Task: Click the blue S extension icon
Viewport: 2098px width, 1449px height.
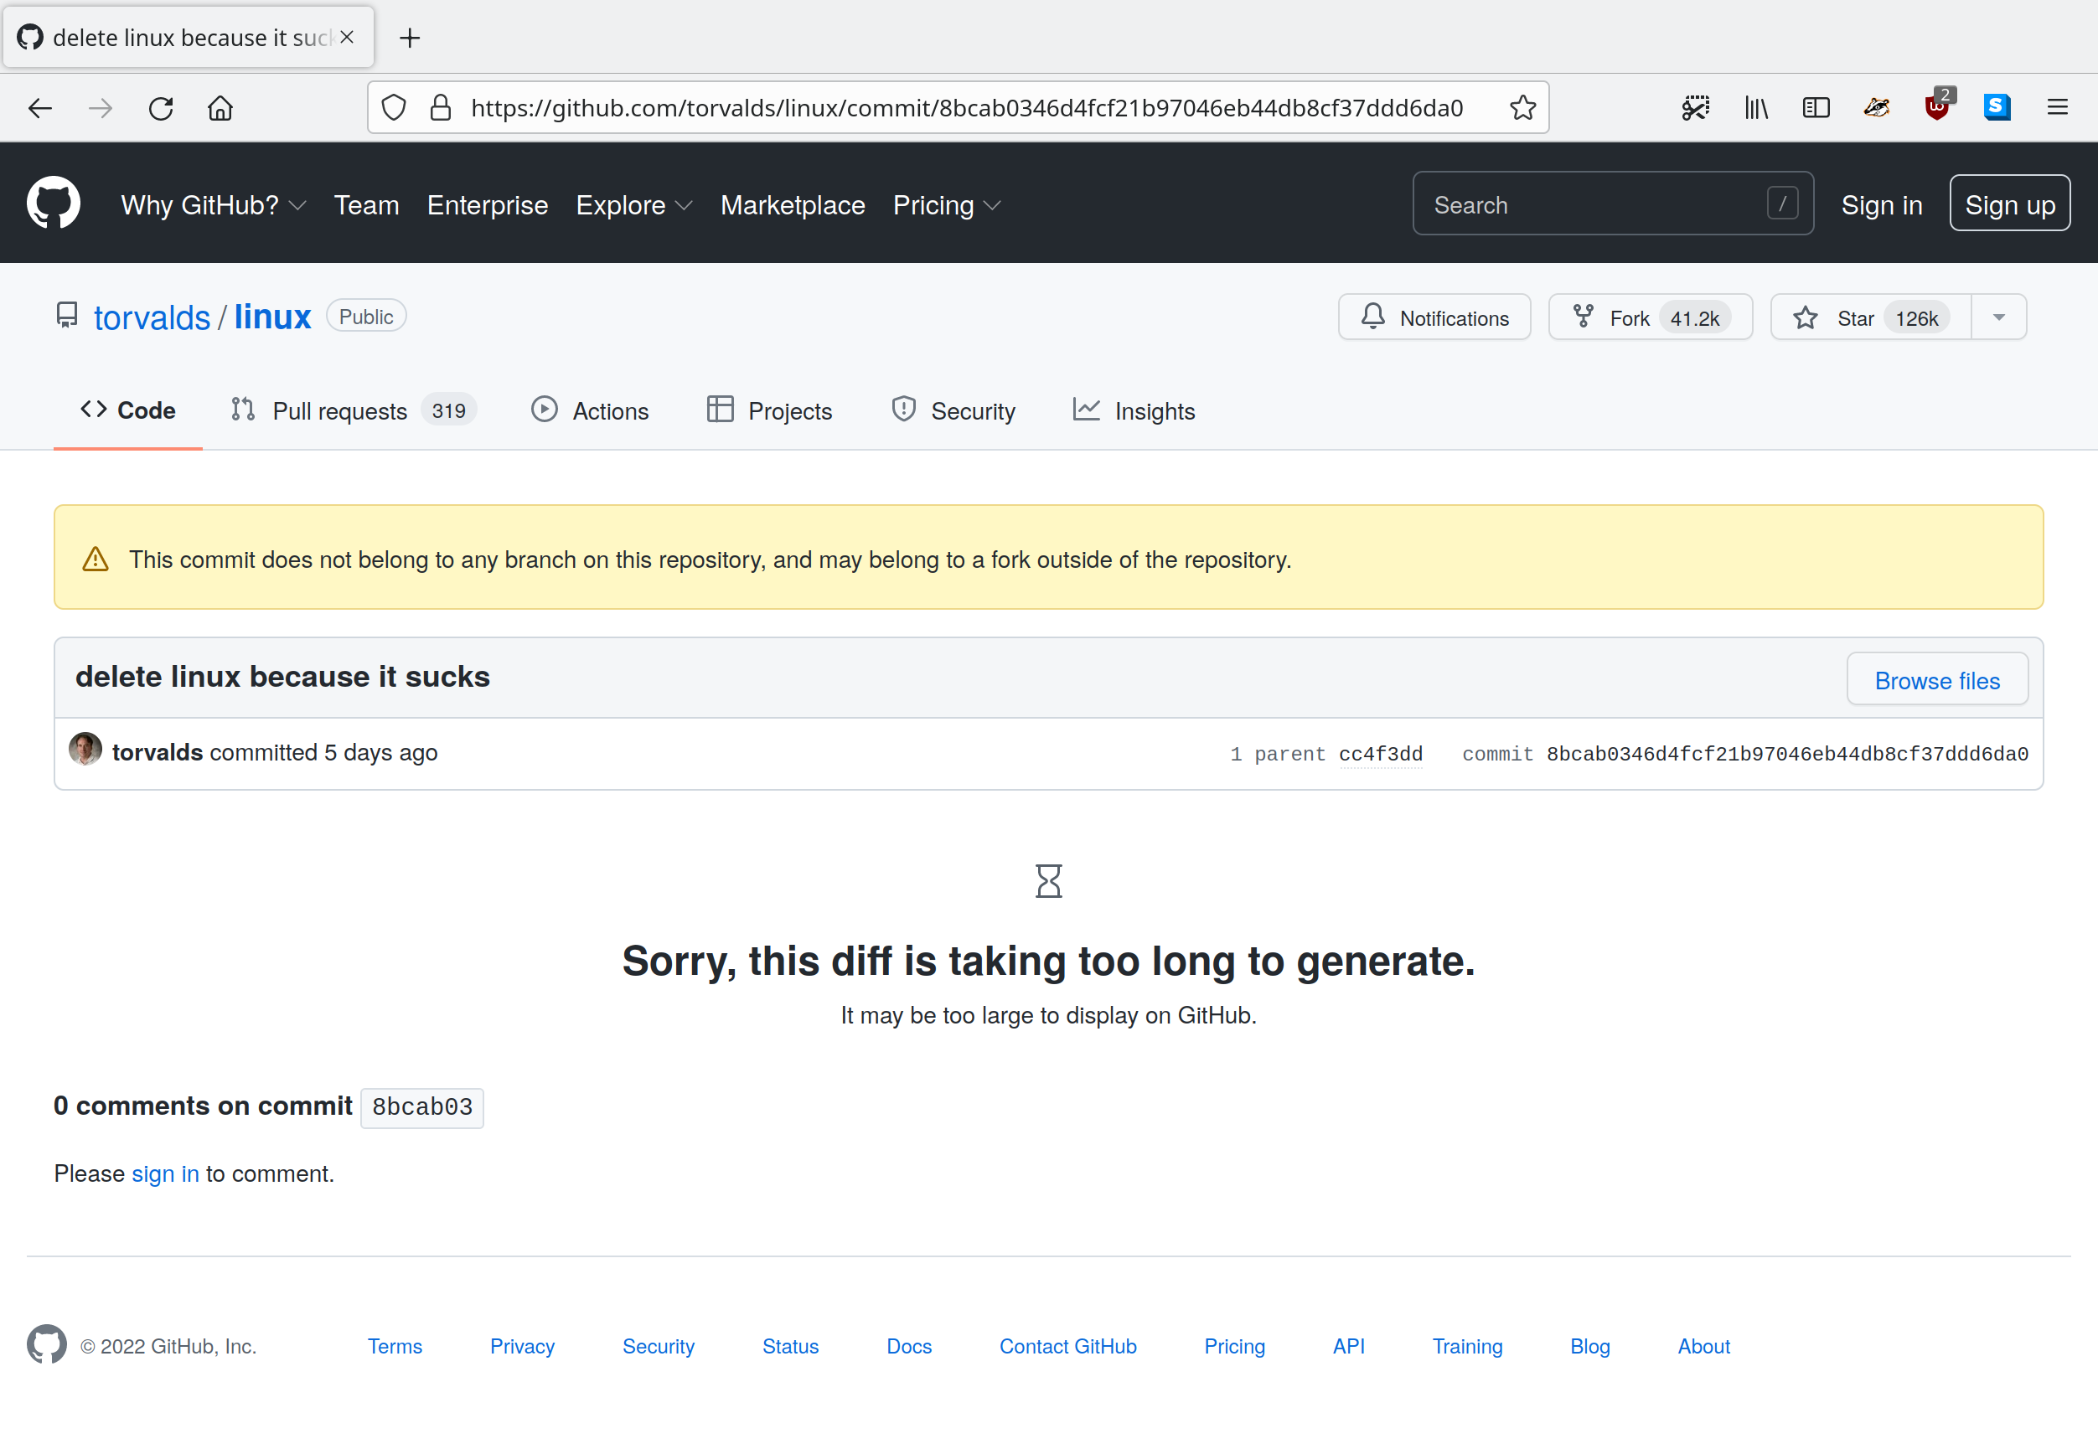Action: coord(1997,107)
